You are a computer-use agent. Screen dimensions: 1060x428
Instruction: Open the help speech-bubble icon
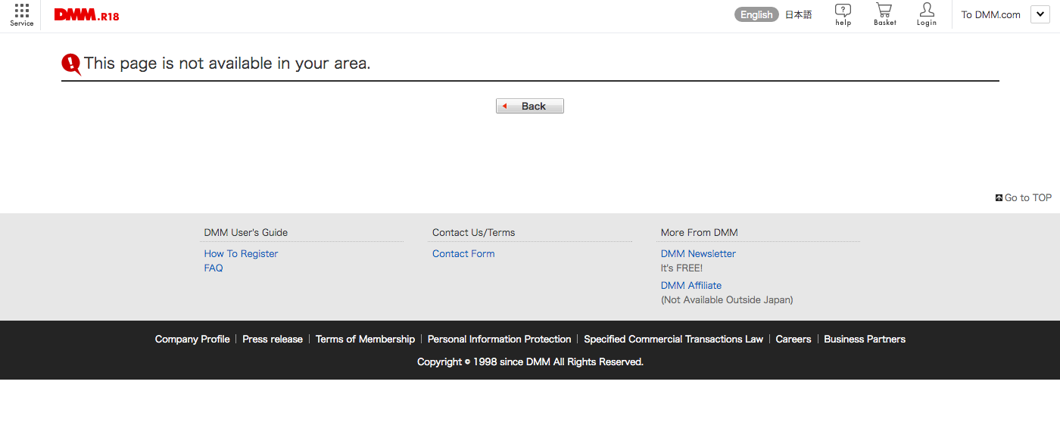click(843, 11)
